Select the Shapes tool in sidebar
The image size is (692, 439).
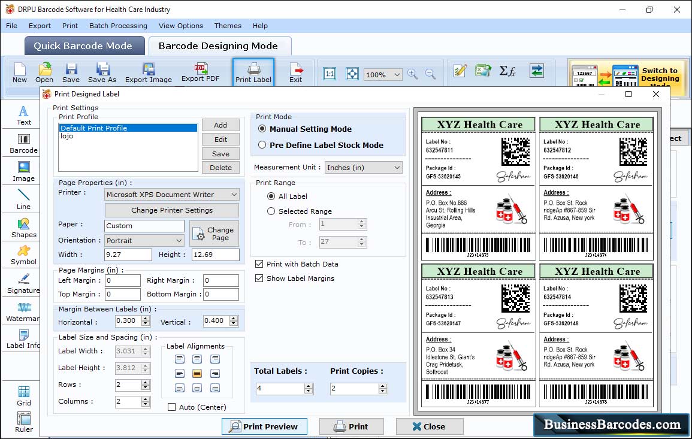(23, 228)
